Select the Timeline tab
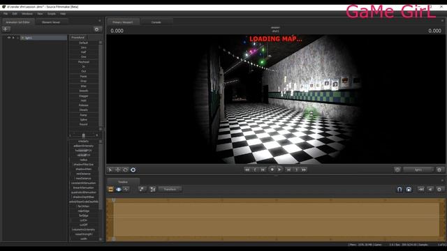The width and height of the screenshot is (447, 251). coord(123,182)
